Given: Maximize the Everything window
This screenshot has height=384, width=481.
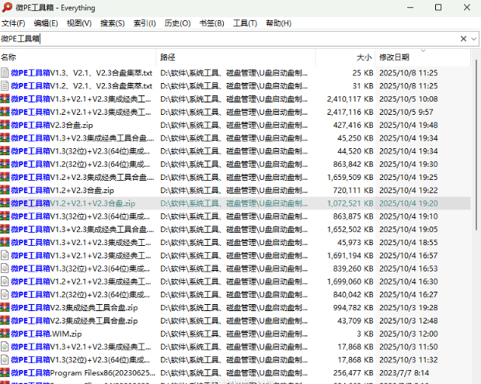Looking at the screenshot, I should pyautogui.click(x=438, y=7).
